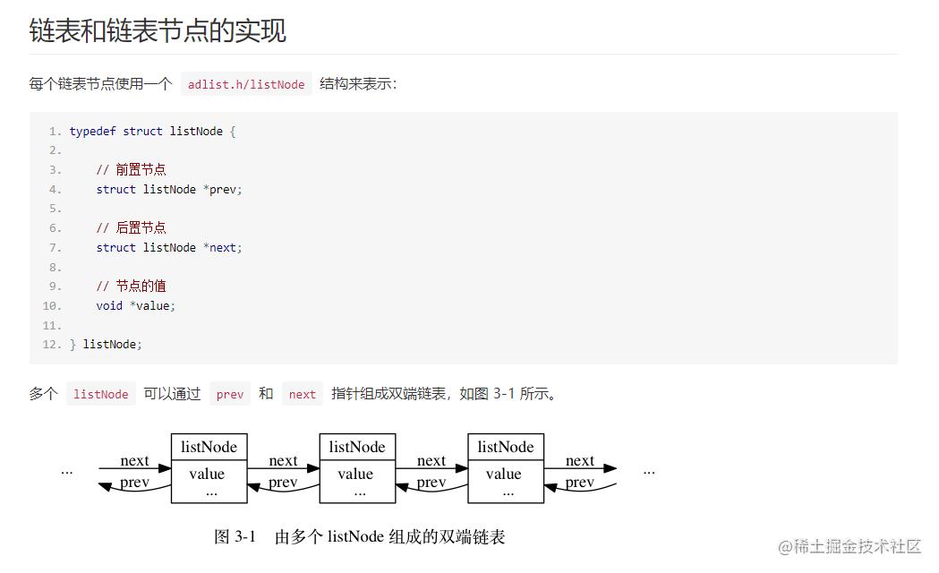Click the heading 链表和链表节点的实现

point(158,30)
